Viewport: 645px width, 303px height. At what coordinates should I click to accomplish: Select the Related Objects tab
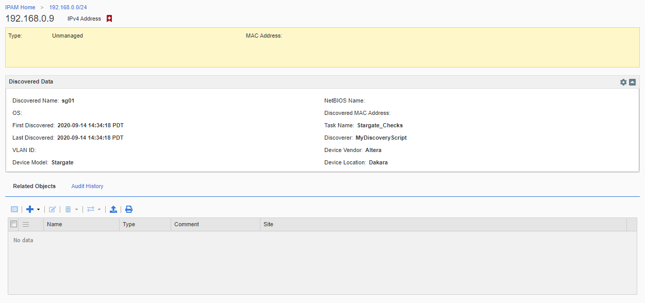[x=35, y=186]
